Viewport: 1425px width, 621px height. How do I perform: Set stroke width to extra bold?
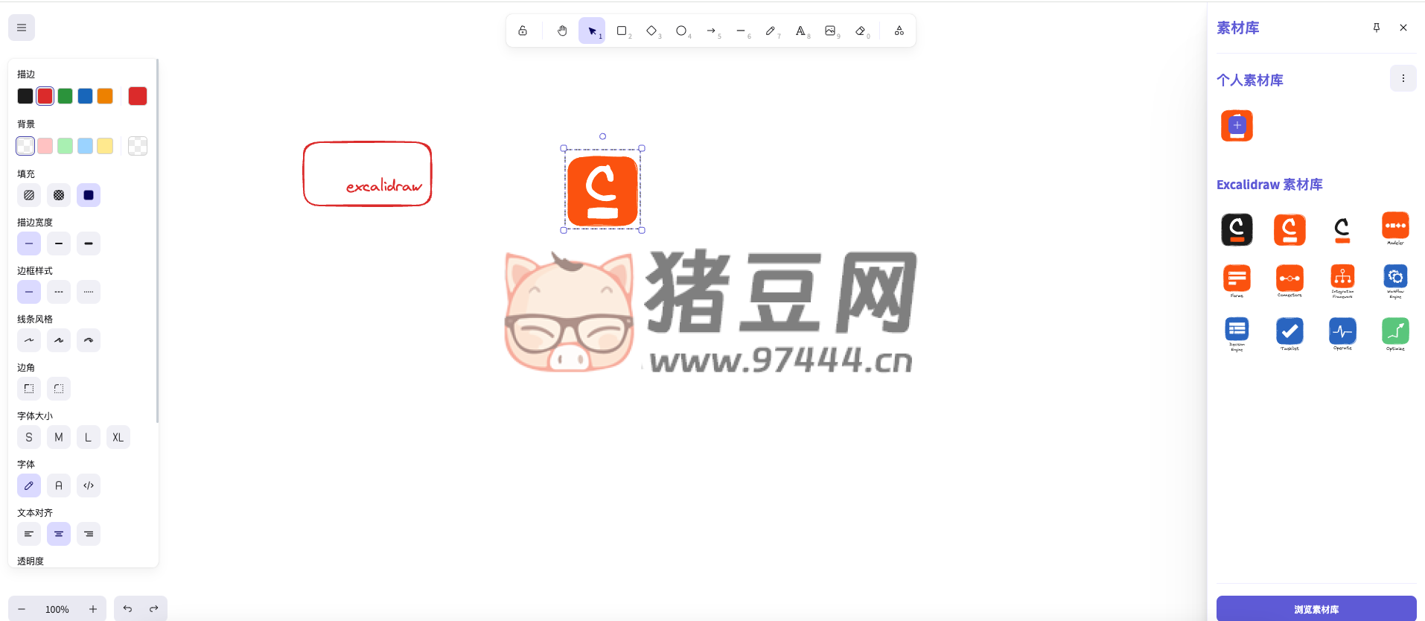(89, 243)
